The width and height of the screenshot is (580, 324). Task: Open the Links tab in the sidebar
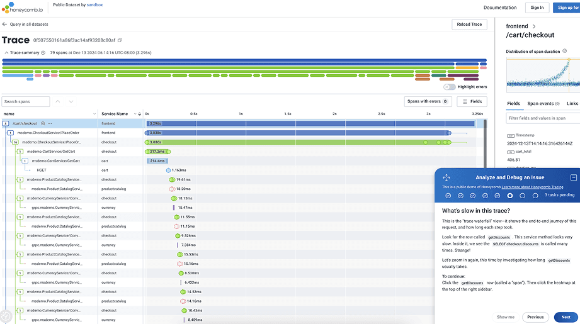coord(572,103)
